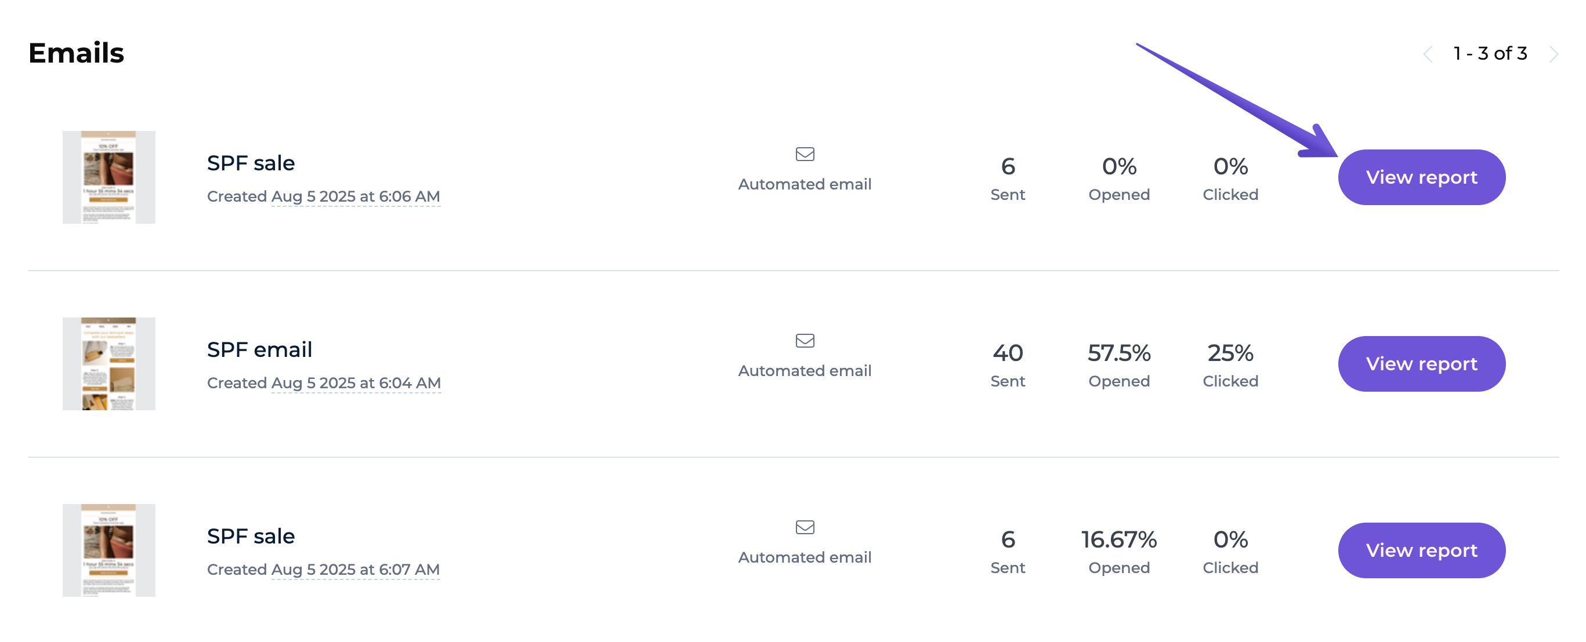Screen dimensions: 1586x642
Task: Click envelope icon in SPF email row
Action: coord(805,341)
